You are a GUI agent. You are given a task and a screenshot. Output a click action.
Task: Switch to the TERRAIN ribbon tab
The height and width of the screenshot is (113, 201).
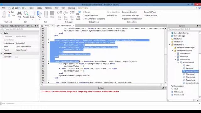(x=48, y=8)
